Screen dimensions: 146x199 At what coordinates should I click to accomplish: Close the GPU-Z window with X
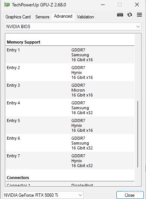tap(137, 5)
